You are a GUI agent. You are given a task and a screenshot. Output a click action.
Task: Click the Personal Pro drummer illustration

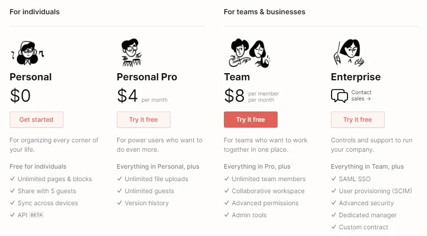pos(132,53)
